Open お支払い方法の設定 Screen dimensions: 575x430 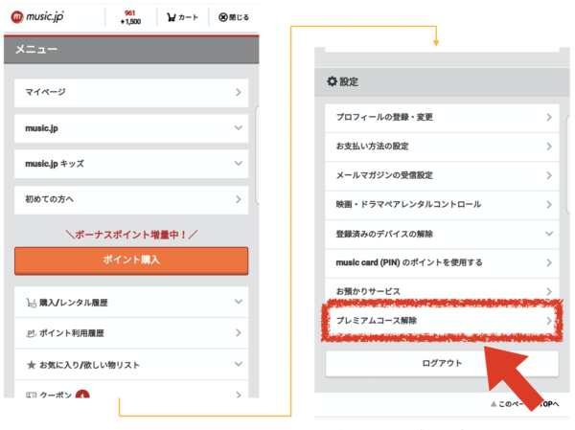point(442,147)
